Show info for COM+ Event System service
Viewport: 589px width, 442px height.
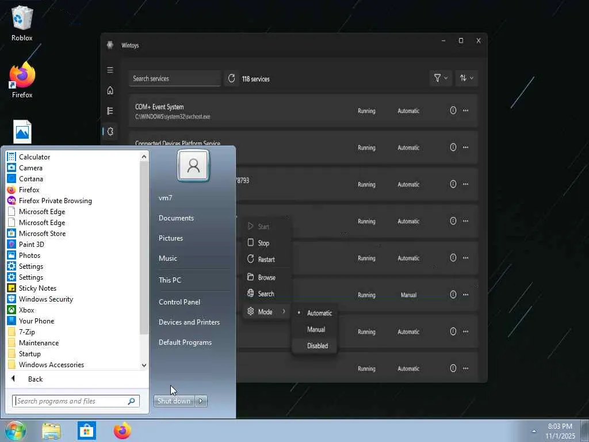point(453,110)
